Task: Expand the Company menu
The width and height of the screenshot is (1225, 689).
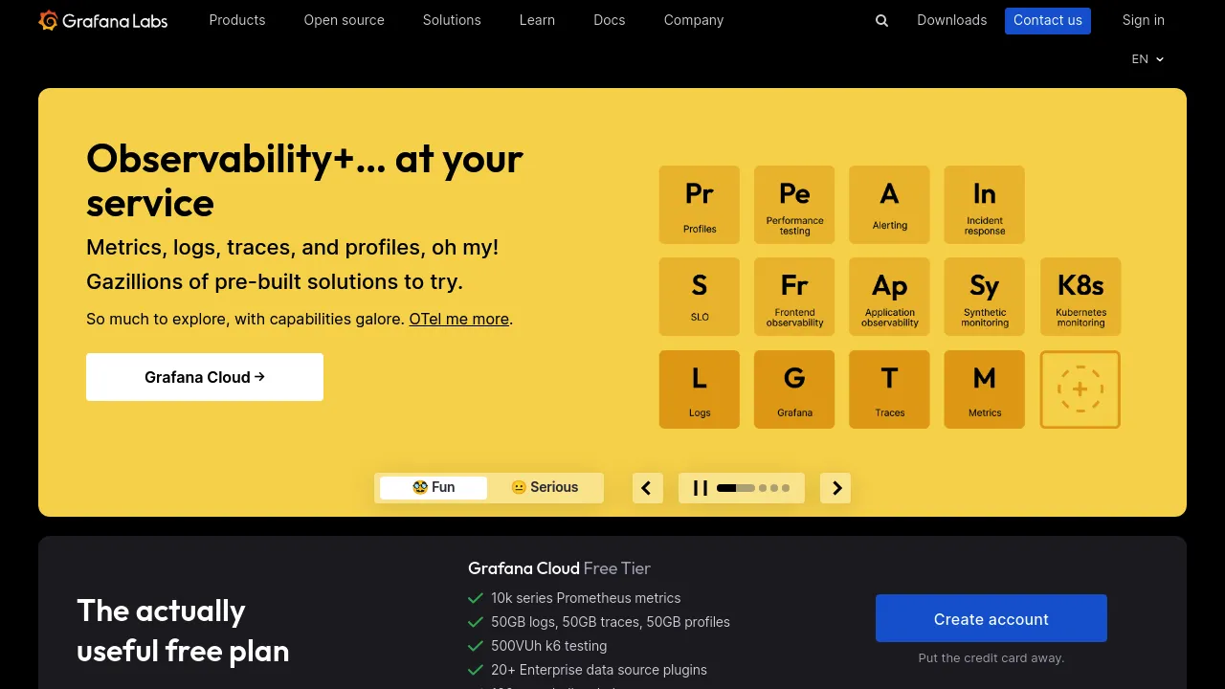Action: click(694, 20)
